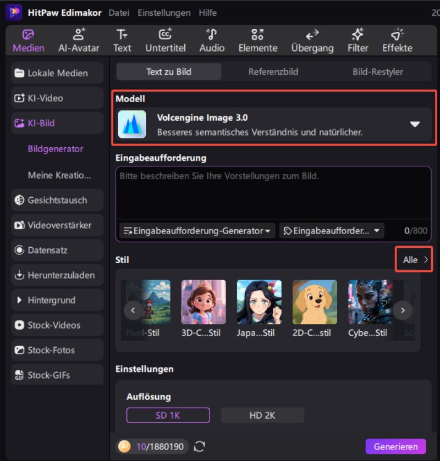This screenshot has width=440, height=461.
Task: Open KI-Video in sidebar
Action: 57,98
